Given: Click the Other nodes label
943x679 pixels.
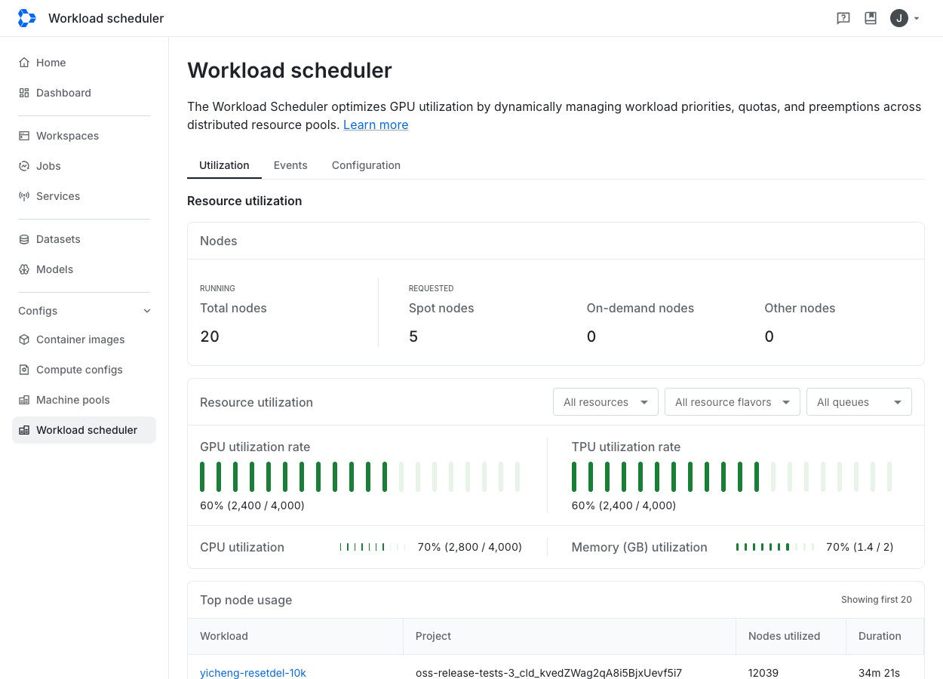Looking at the screenshot, I should (800, 308).
